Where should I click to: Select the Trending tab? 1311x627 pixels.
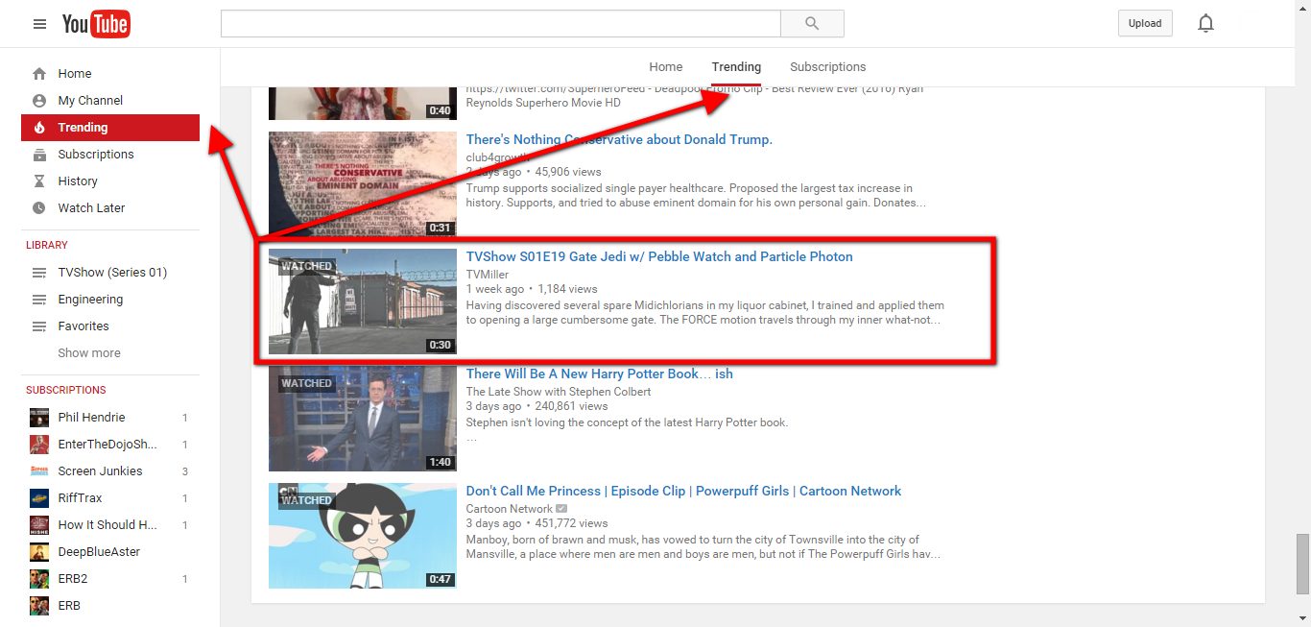[x=736, y=67]
